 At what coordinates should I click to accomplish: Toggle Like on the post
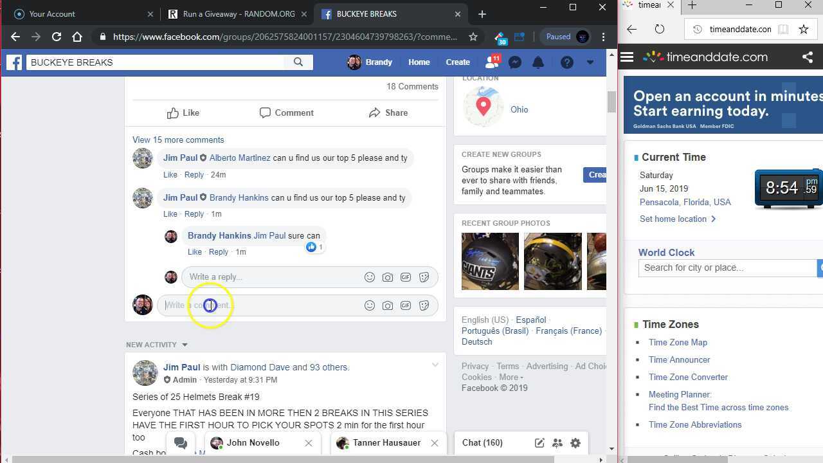(x=183, y=113)
